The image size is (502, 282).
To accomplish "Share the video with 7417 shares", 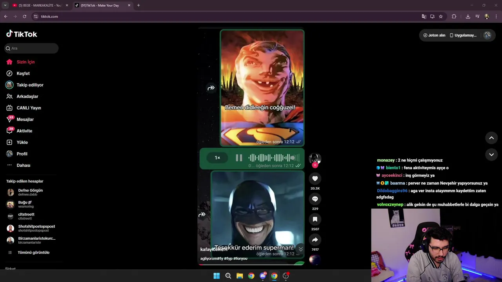I will [x=315, y=240].
